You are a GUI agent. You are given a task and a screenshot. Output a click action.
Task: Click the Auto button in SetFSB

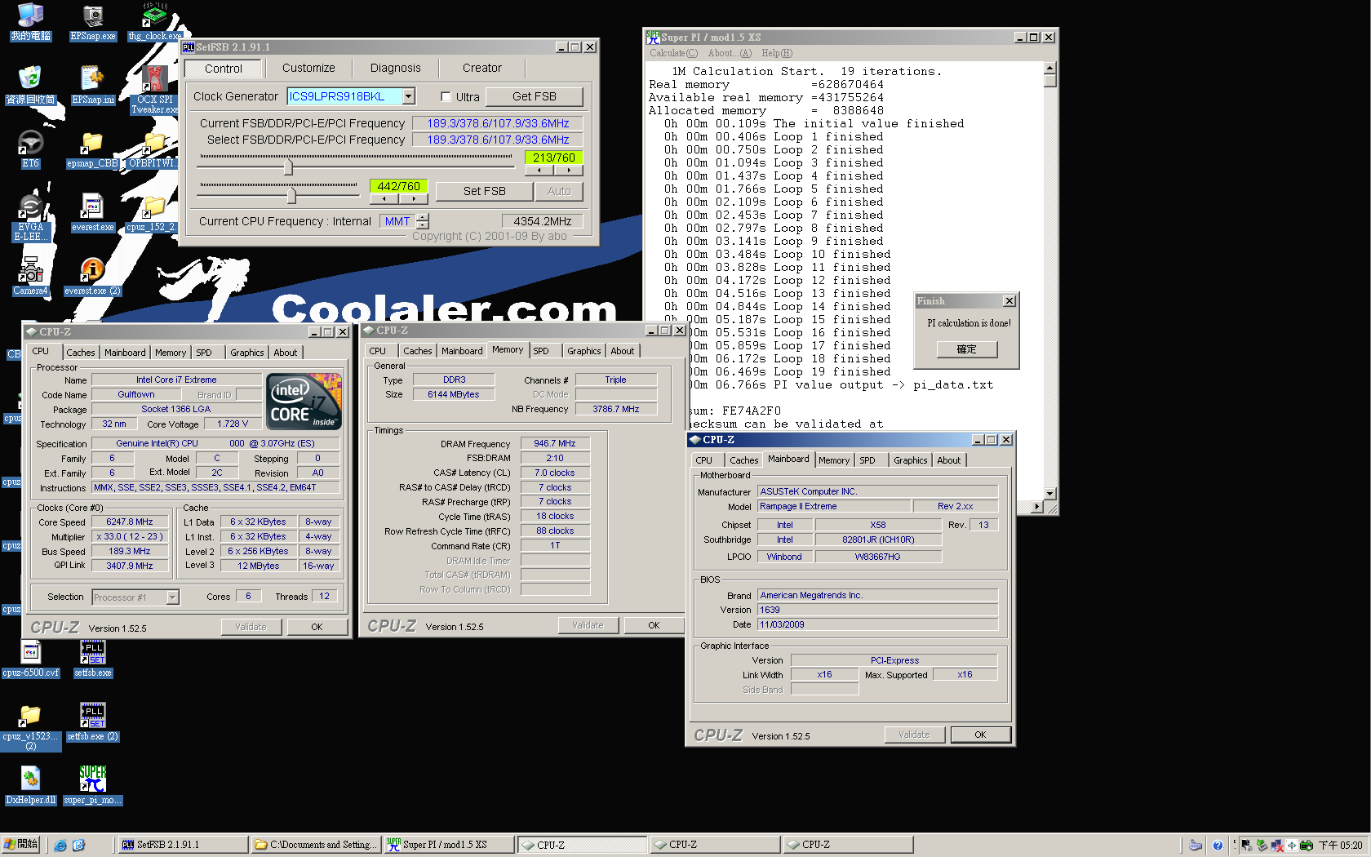[x=559, y=191]
